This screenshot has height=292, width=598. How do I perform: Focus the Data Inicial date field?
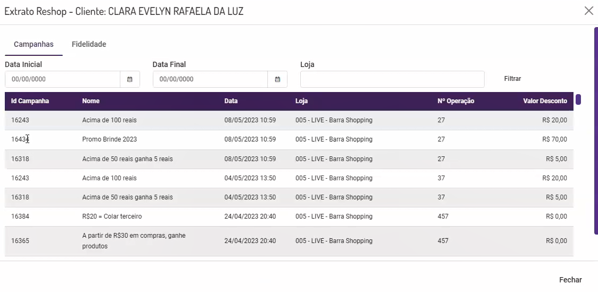pos(62,79)
